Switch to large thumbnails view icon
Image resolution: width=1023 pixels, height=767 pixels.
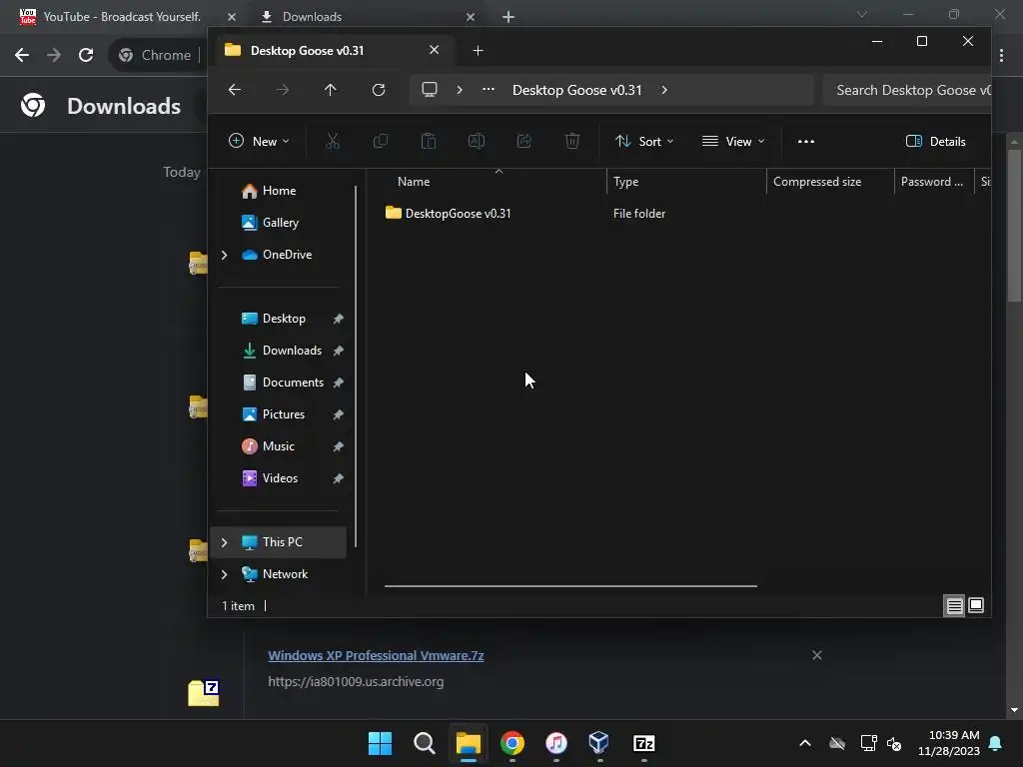(976, 605)
